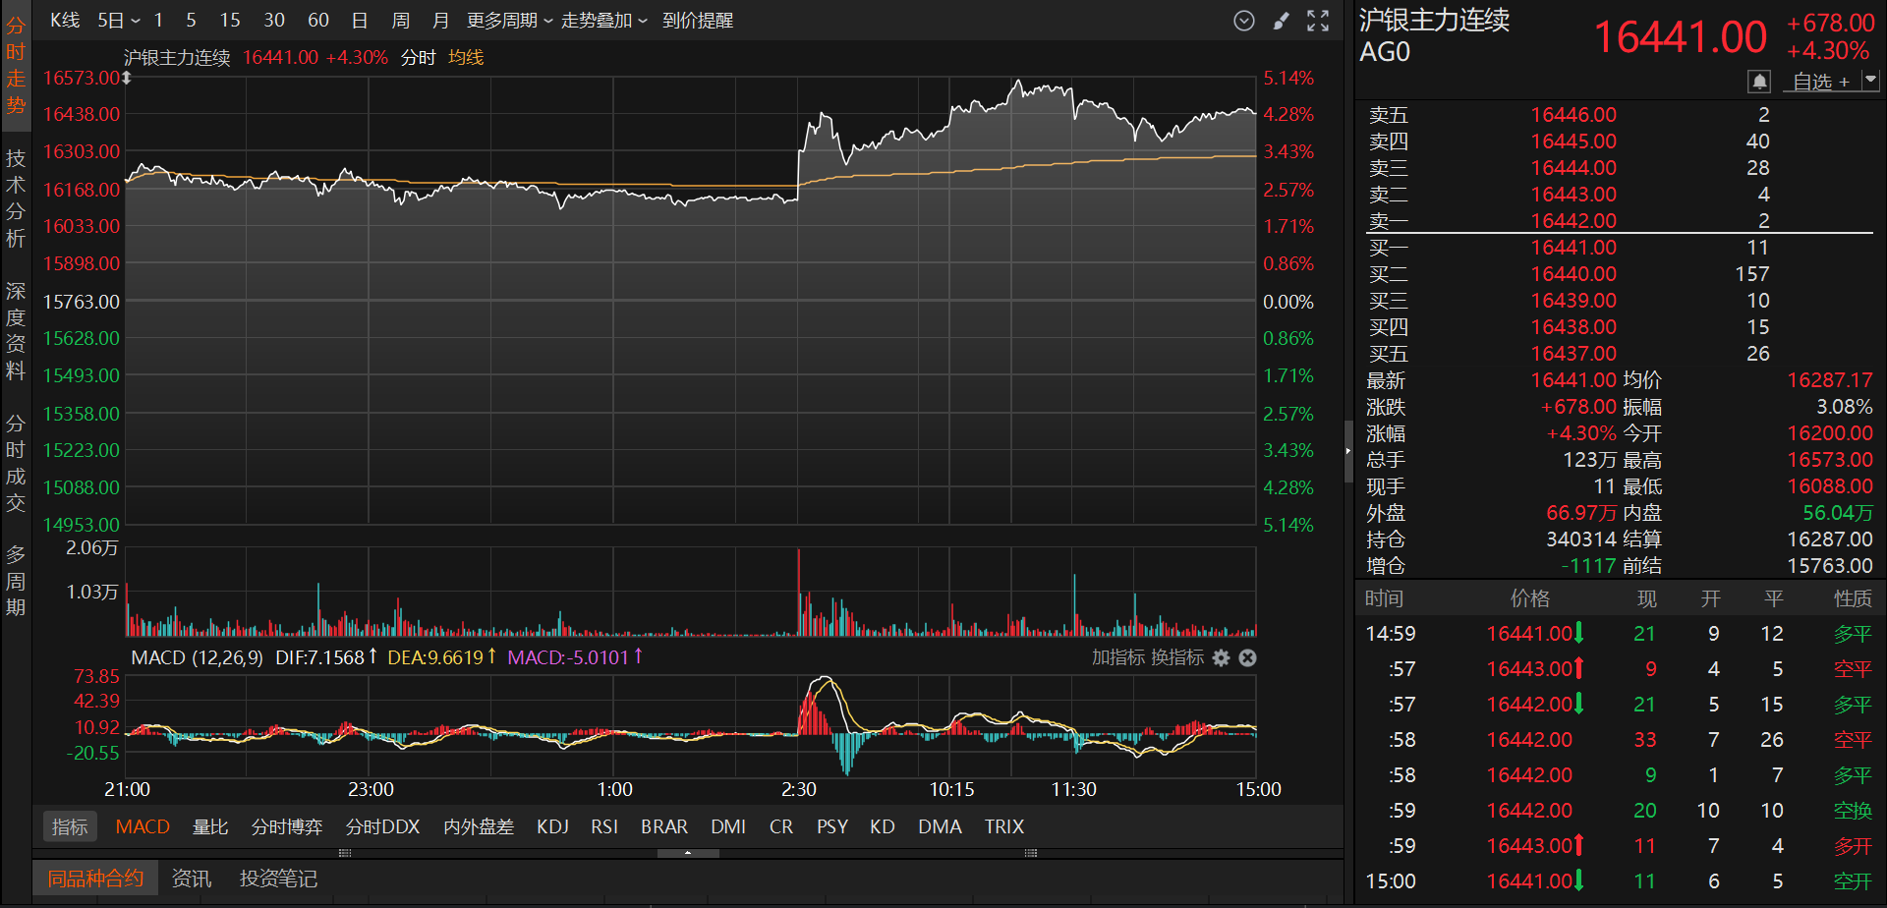Switch to daily 日 period
Viewport: 1887px width, 908px height.
[x=360, y=21]
